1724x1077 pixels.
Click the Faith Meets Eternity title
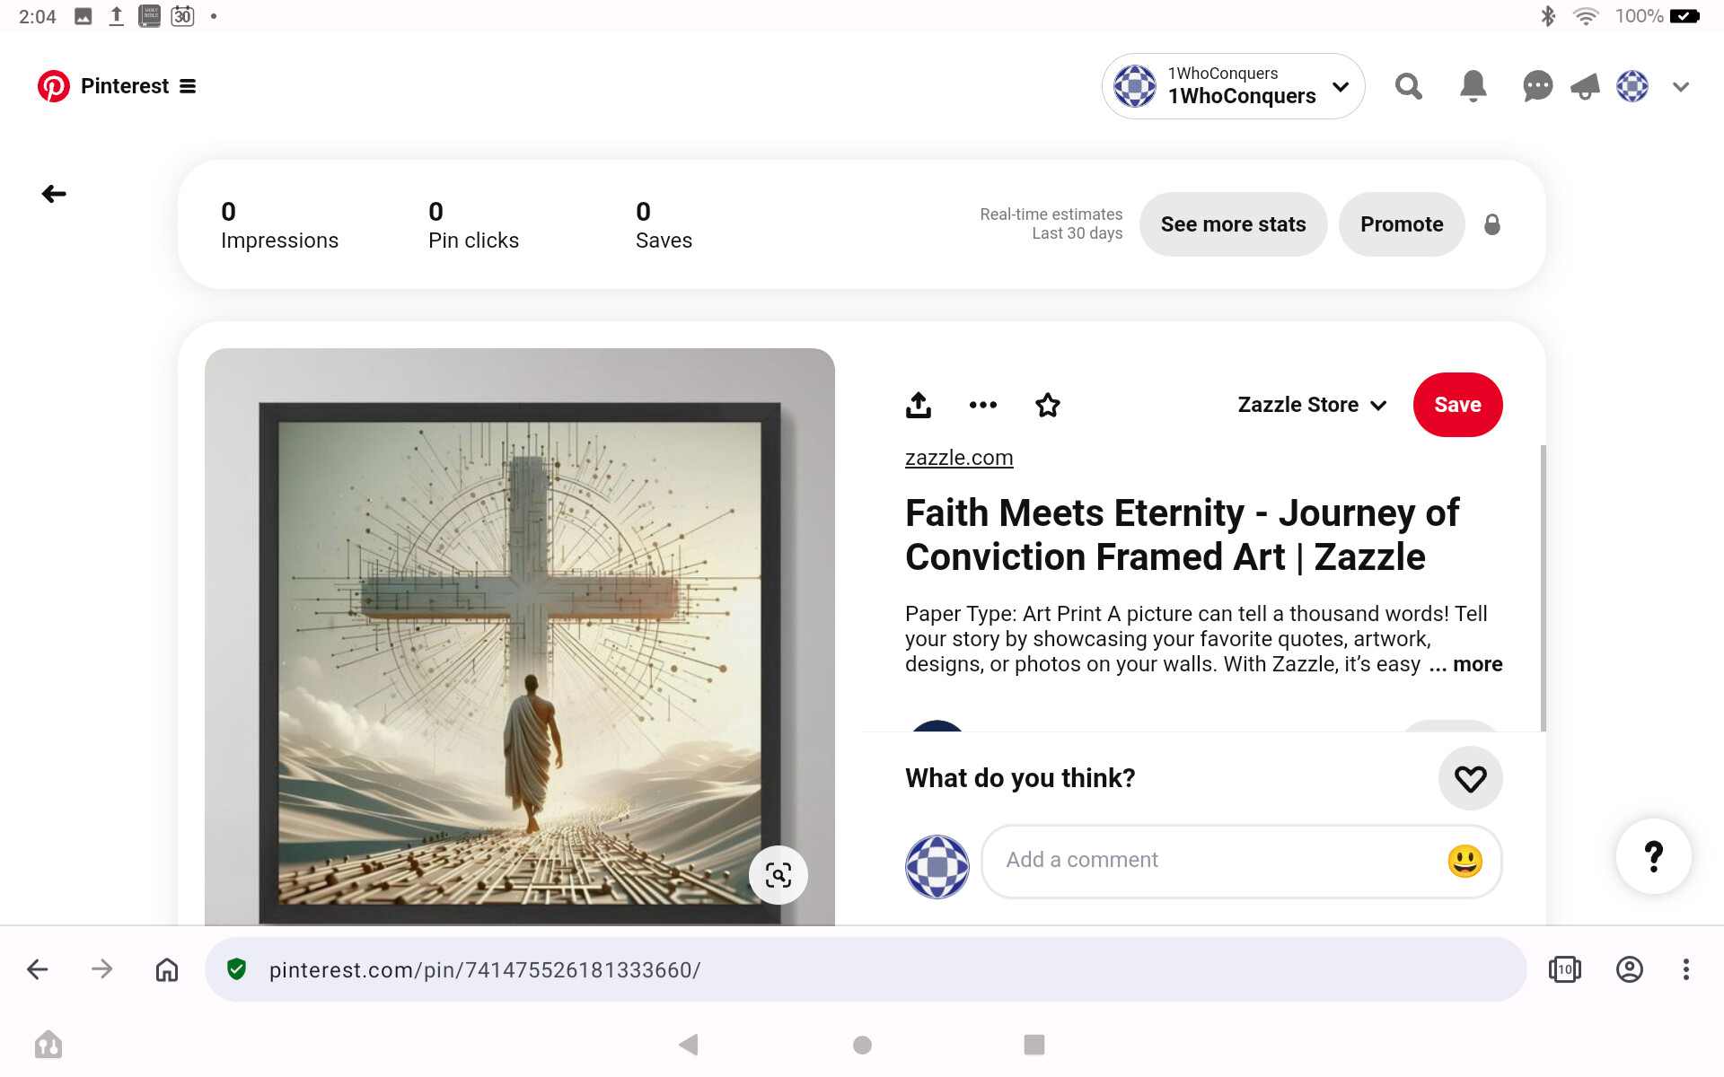pos(1182,535)
